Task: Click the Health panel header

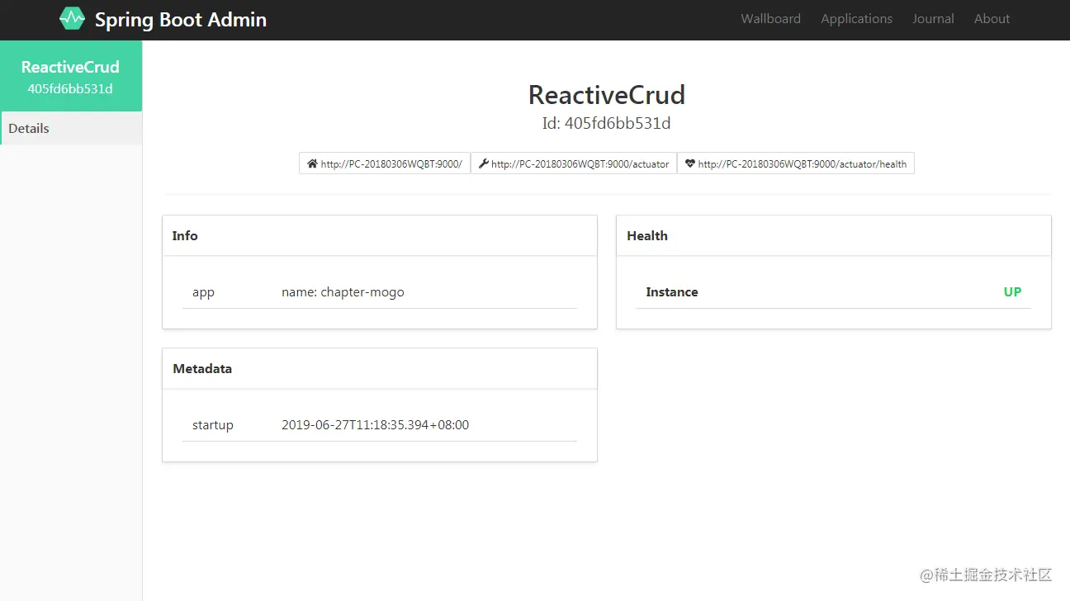Action: (834, 236)
